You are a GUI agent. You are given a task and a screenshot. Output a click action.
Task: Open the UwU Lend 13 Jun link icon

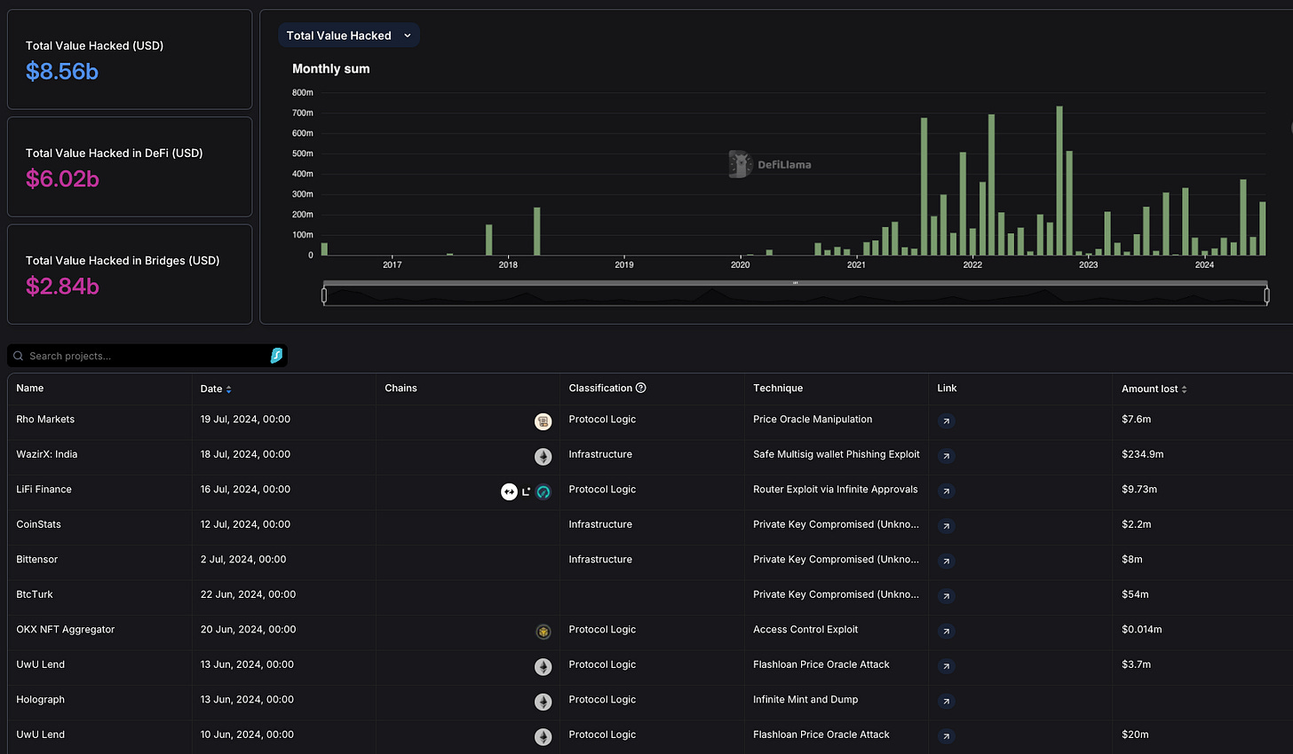pyautogui.click(x=947, y=666)
